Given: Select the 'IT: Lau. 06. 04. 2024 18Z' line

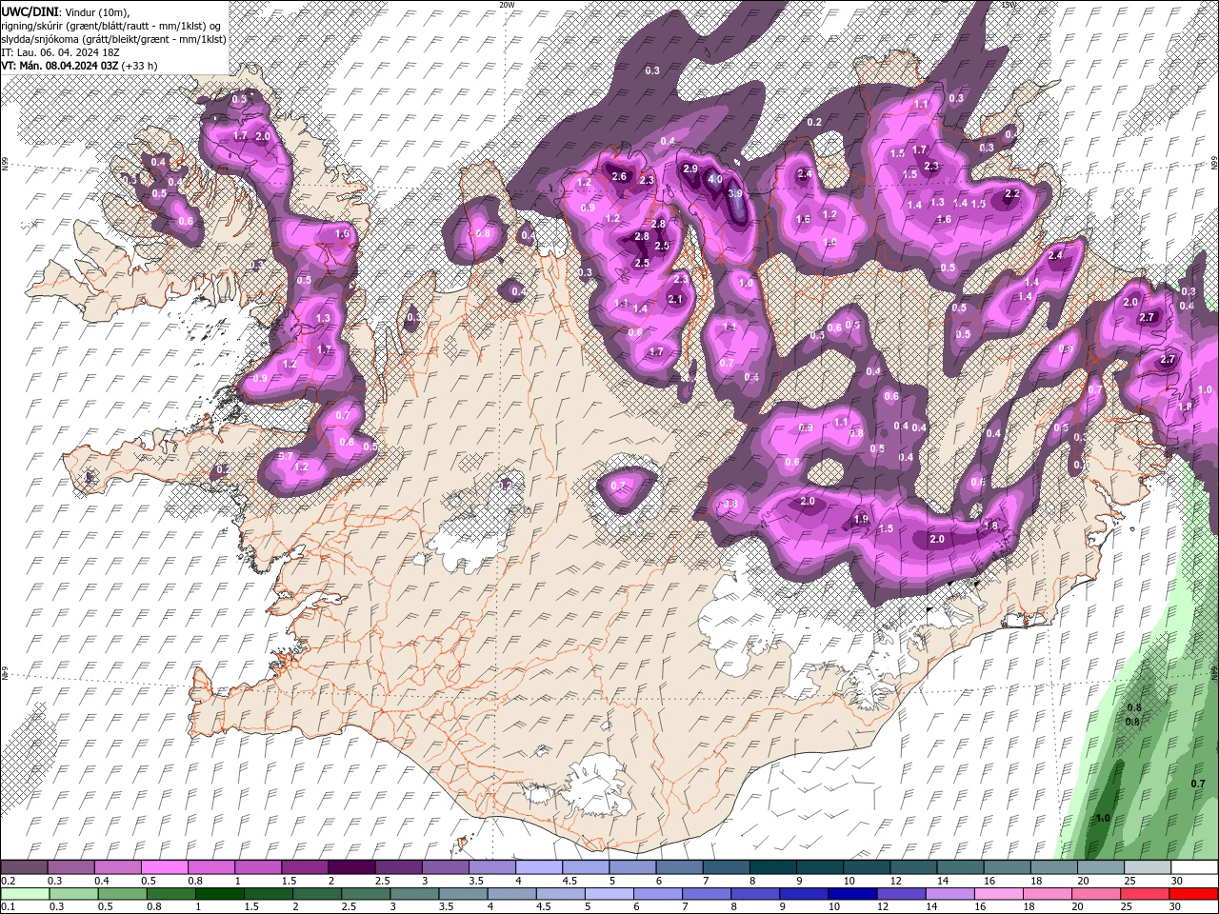Looking at the screenshot, I should (60, 51).
